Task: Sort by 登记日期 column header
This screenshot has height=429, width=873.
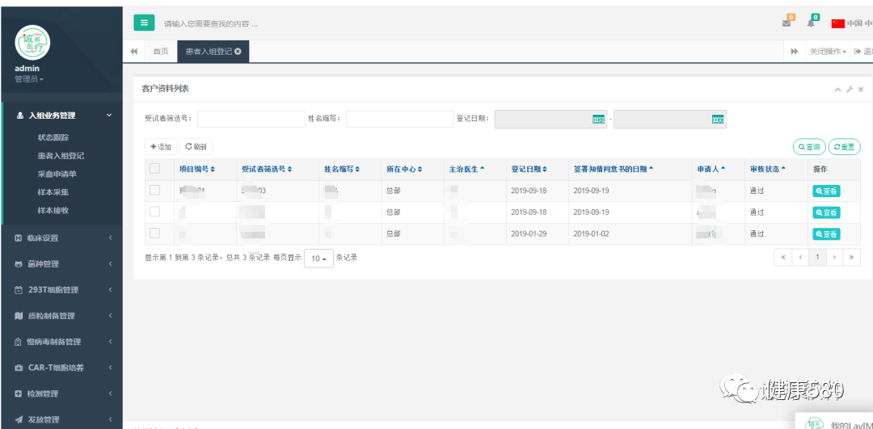Action: (529, 169)
